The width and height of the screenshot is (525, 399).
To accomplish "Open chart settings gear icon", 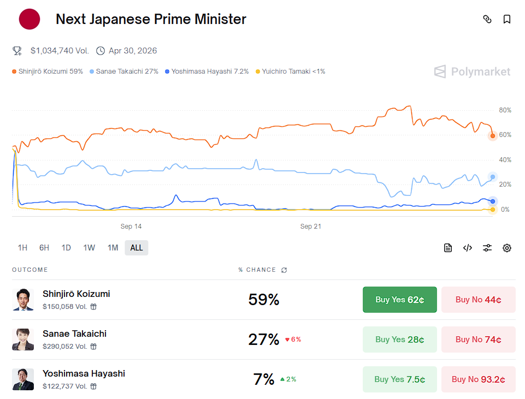I will 507,248.
